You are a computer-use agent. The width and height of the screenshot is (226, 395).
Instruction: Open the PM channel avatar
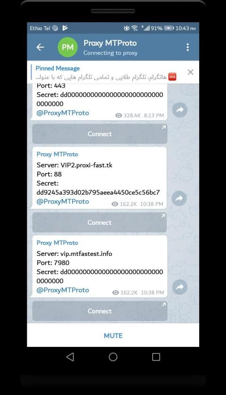pyautogui.click(x=67, y=47)
